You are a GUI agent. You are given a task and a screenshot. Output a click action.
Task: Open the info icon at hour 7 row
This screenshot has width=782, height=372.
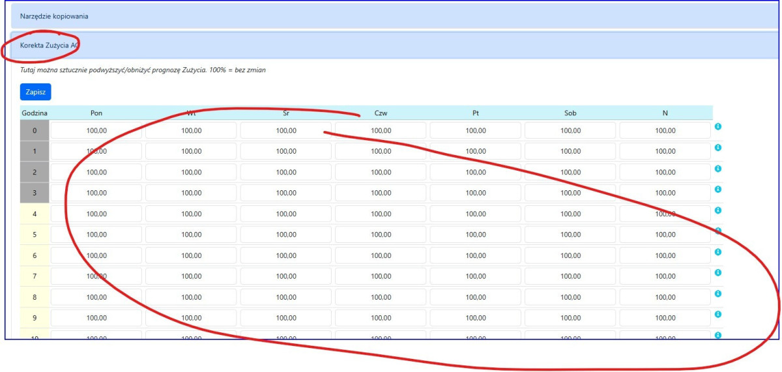pos(717,273)
